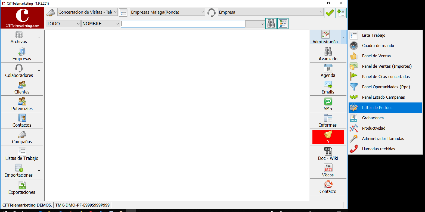The height and width of the screenshot is (212, 425).
Task: Click the search text input field
Action: point(183,24)
